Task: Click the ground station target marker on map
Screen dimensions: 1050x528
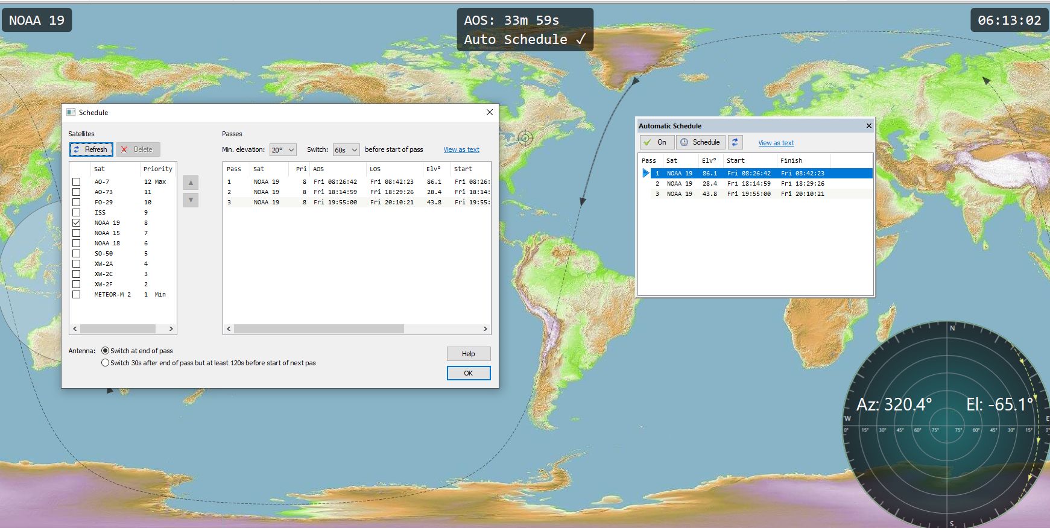Action: pyautogui.click(x=525, y=138)
